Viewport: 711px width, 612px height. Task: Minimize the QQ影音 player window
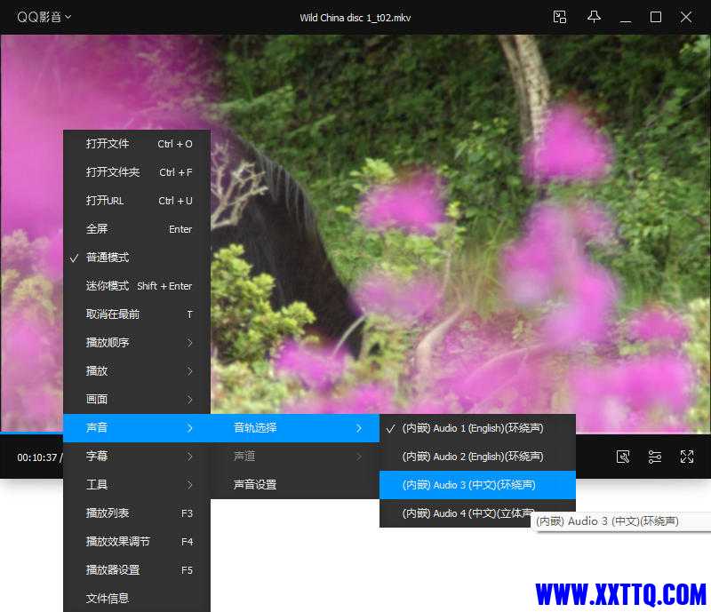tap(626, 17)
